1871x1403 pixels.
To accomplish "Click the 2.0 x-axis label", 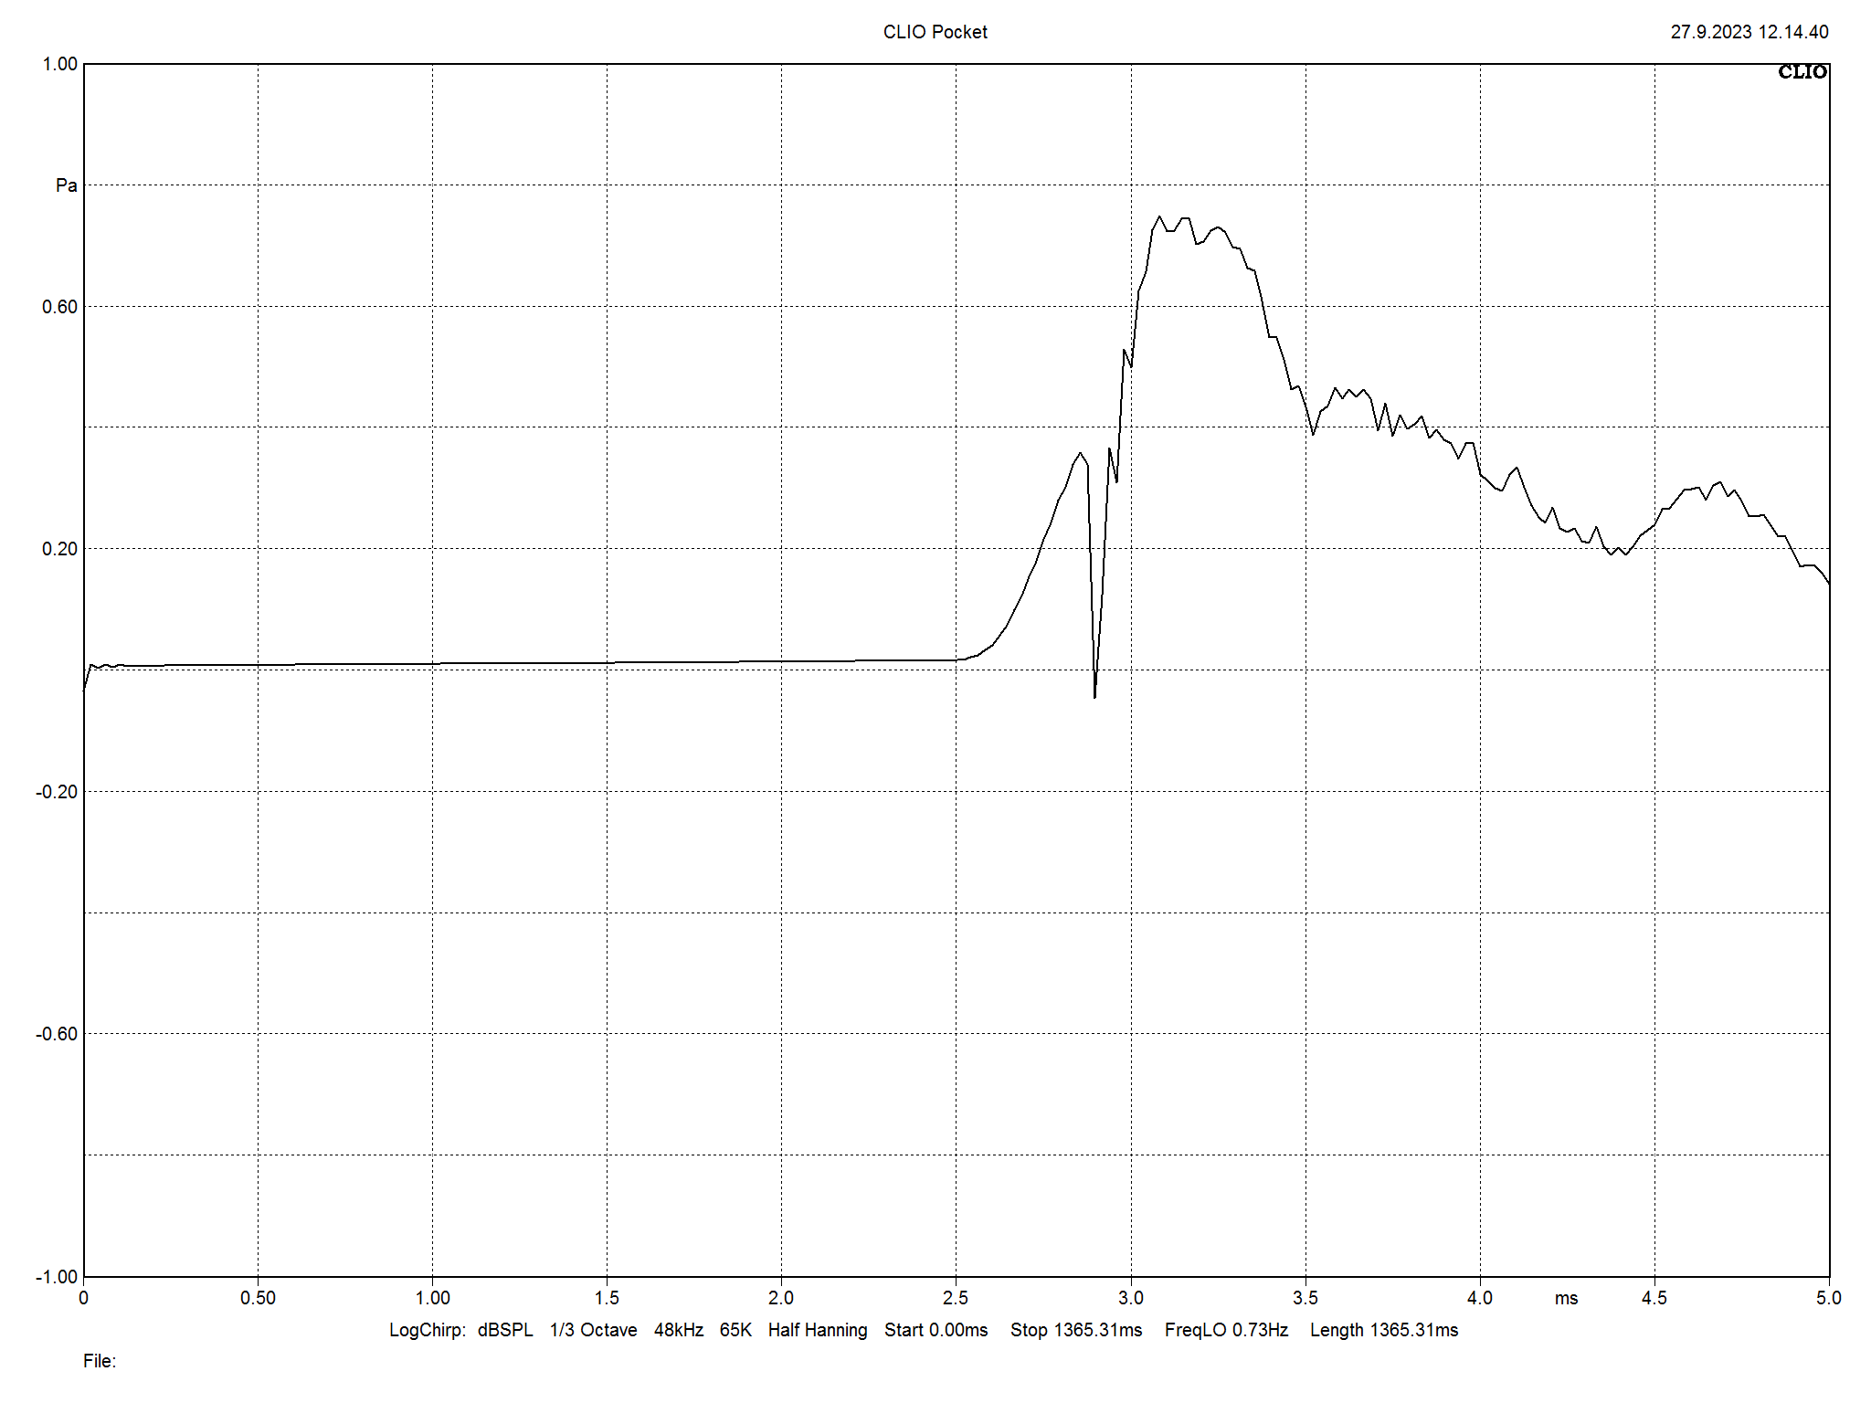I will pos(781,1298).
